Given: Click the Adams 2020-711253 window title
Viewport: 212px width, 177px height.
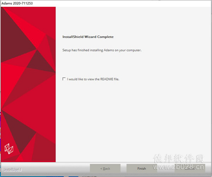Looking at the screenshot, I should tap(17, 3).
